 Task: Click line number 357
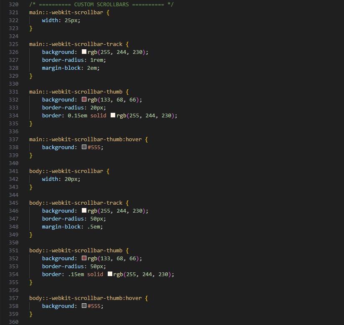pos(14,298)
